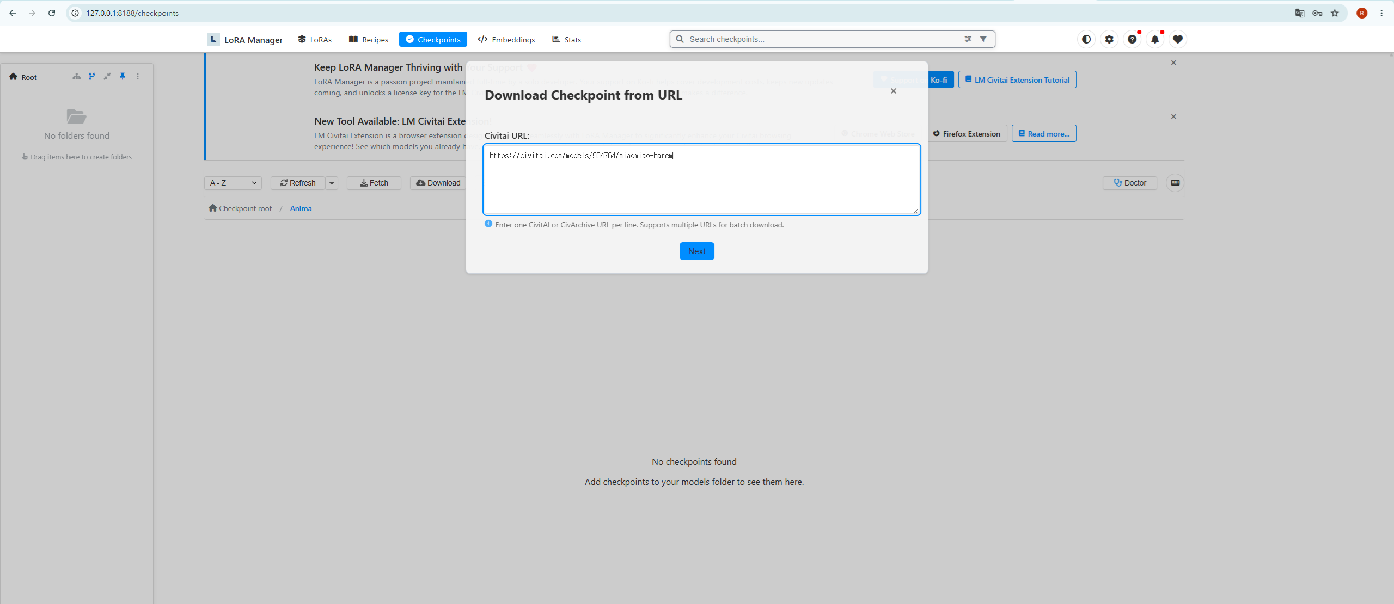Go to Checkpoint root breadcrumb
This screenshot has width=1394, height=604.
click(240, 208)
